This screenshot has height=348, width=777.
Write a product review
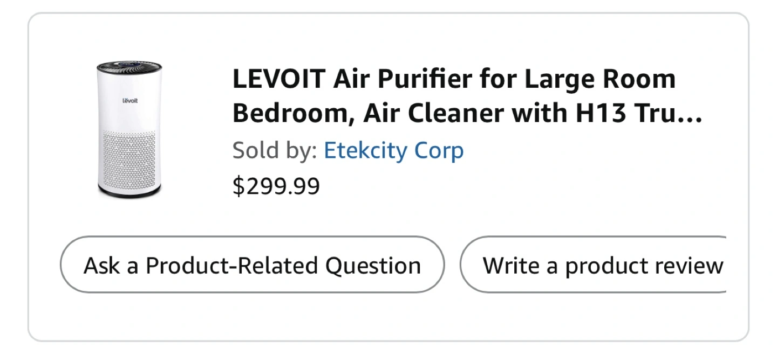593,265
